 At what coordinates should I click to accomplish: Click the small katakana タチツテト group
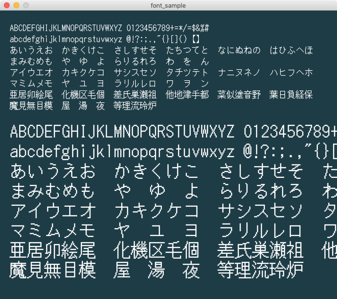click(x=187, y=73)
